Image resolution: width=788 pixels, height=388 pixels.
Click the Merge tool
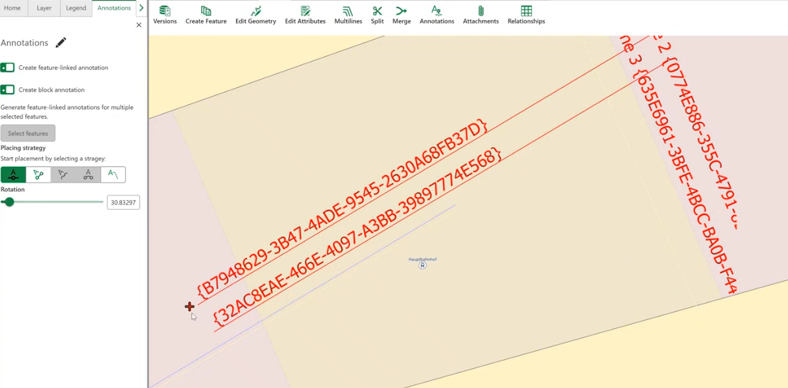(x=401, y=15)
